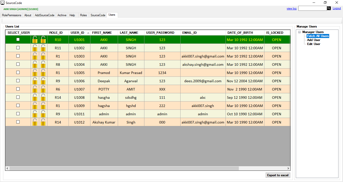Switch to the About tab

[x=28, y=15]
